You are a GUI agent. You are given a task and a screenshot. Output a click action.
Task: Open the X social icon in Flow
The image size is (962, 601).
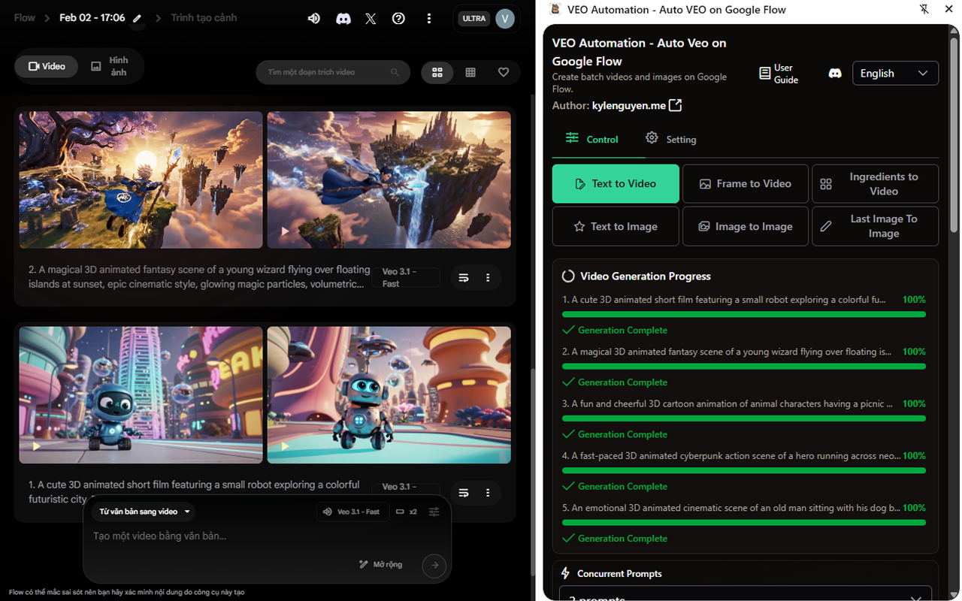pos(371,19)
